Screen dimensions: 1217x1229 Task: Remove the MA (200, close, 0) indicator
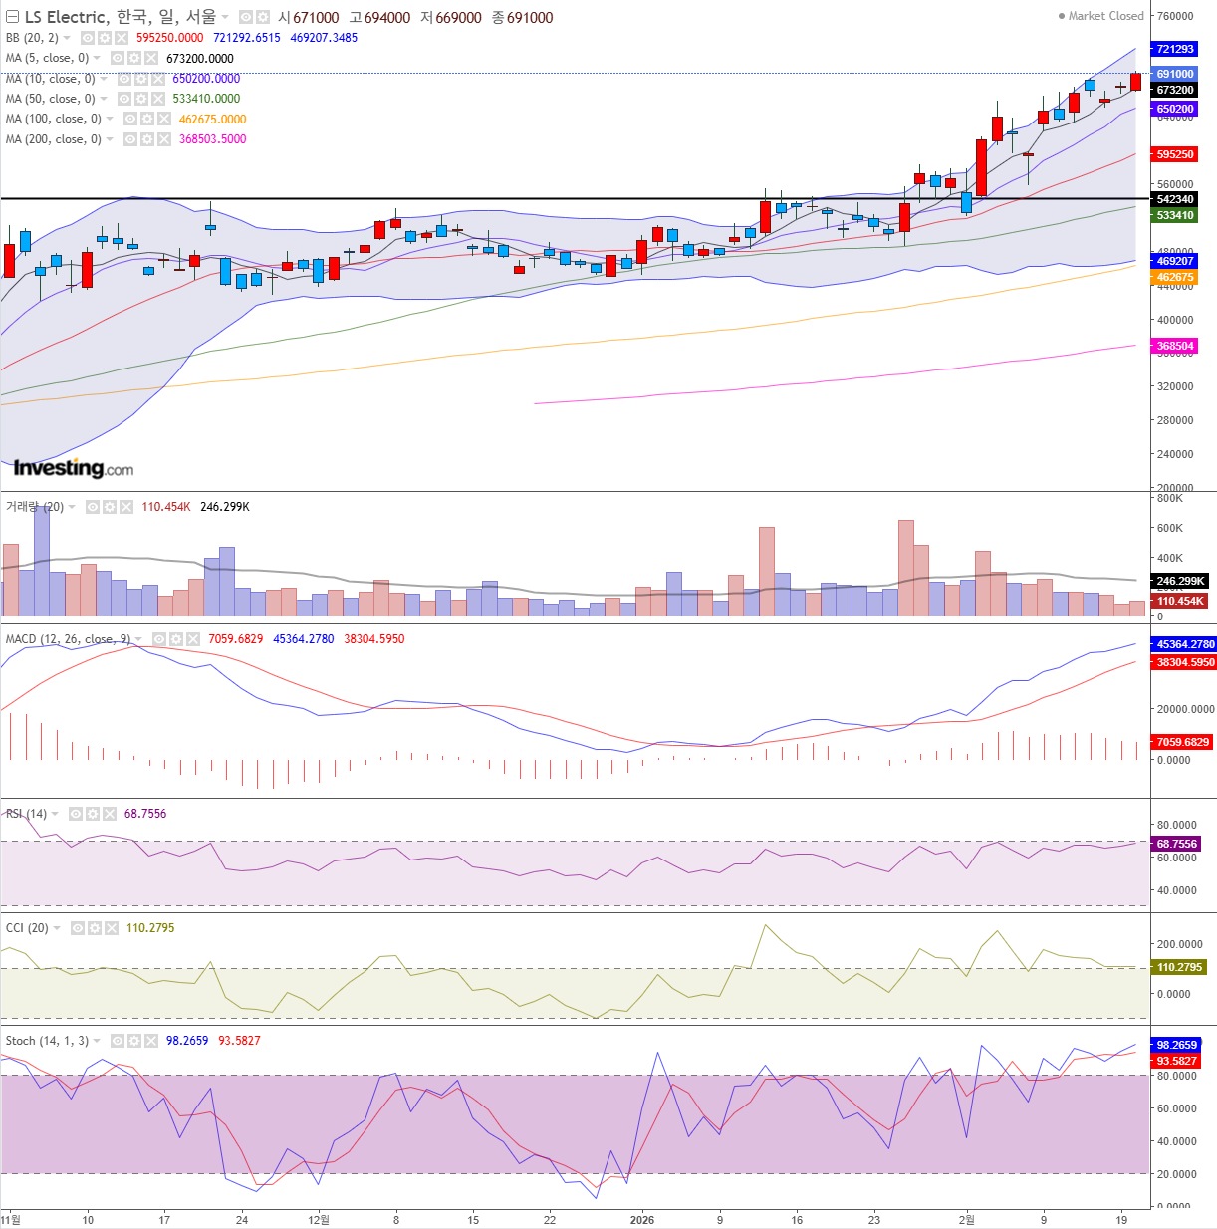tap(164, 139)
